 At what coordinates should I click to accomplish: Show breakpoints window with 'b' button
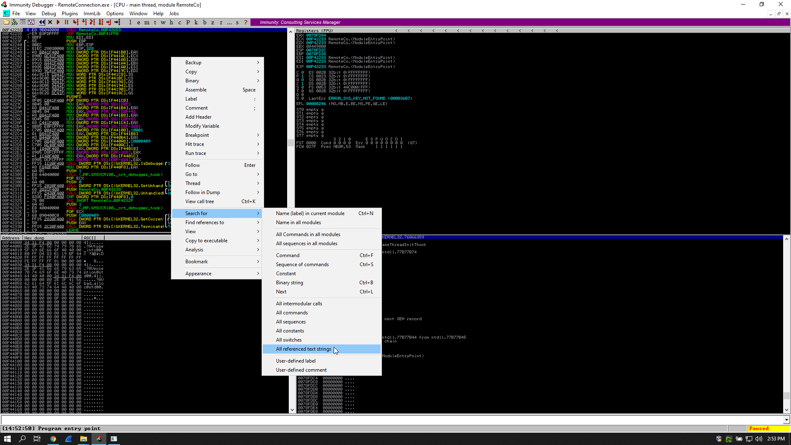click(x=204, y=22)
